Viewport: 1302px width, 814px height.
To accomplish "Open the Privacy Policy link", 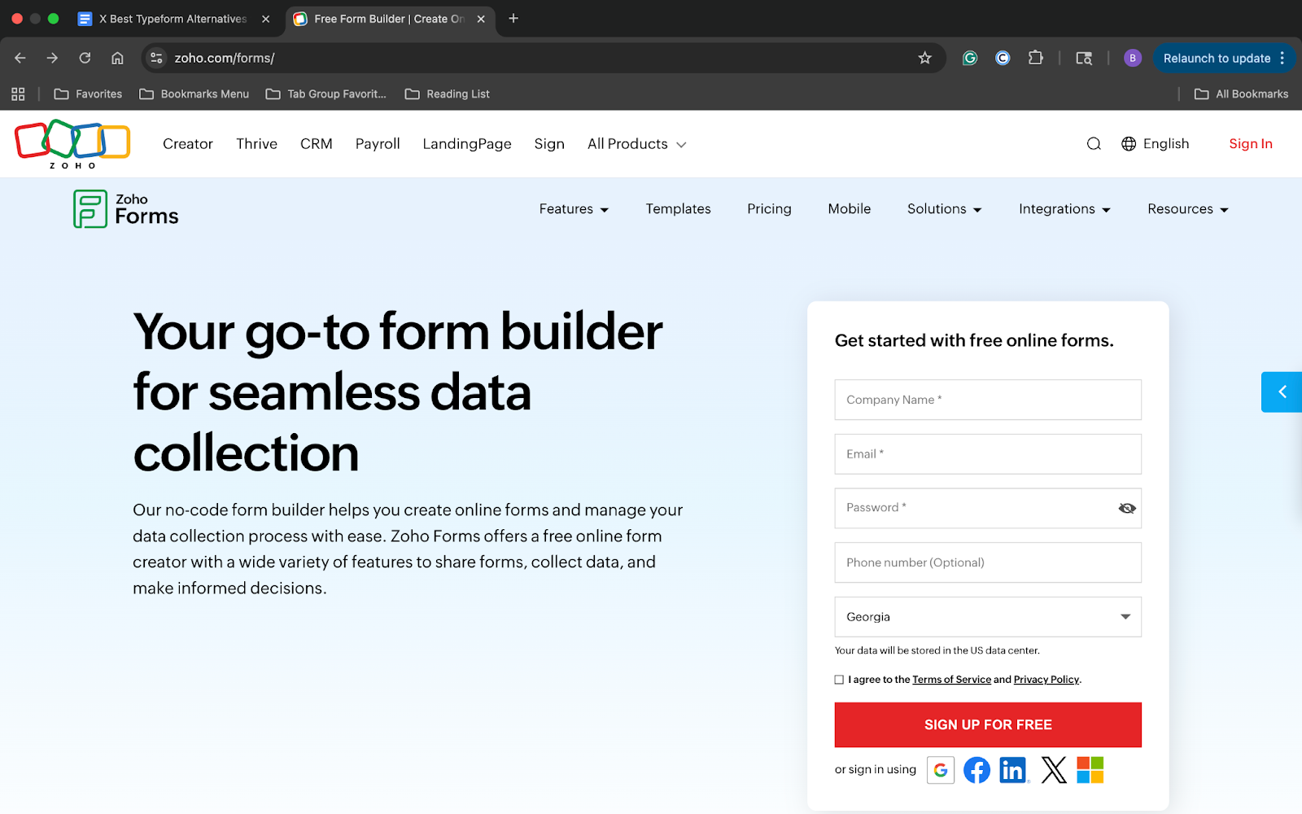I will 1046,679.
